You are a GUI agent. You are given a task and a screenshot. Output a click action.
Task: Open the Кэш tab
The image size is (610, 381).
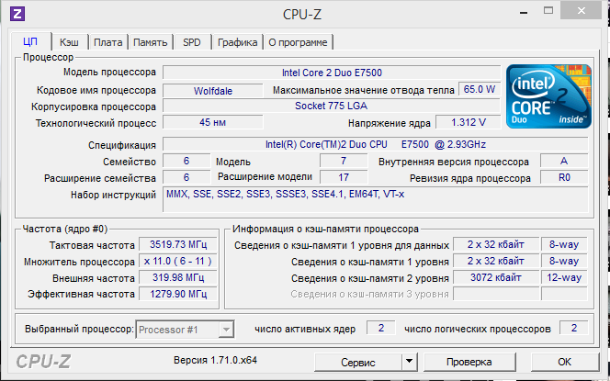coord(69,42)
